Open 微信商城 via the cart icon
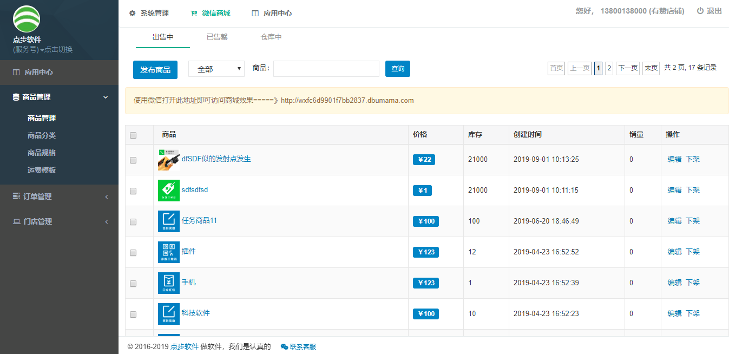 coord(194,13)
